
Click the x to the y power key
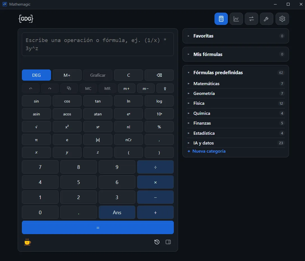98,127
